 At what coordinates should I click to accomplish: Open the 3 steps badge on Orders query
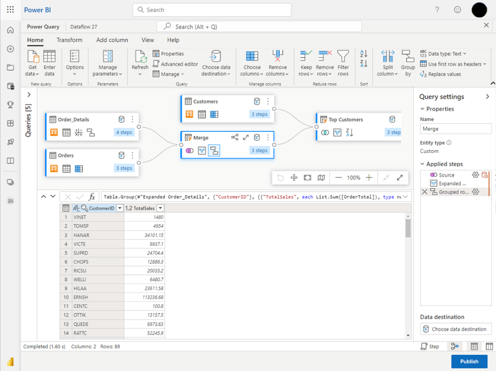124,168
